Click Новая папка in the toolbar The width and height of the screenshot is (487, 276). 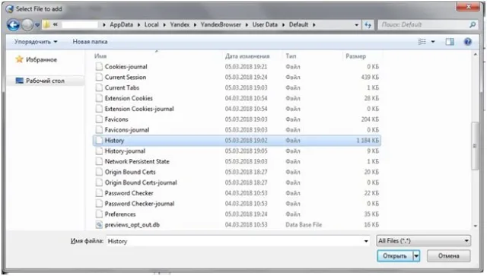pyautogui.click(x=90, y=42)
